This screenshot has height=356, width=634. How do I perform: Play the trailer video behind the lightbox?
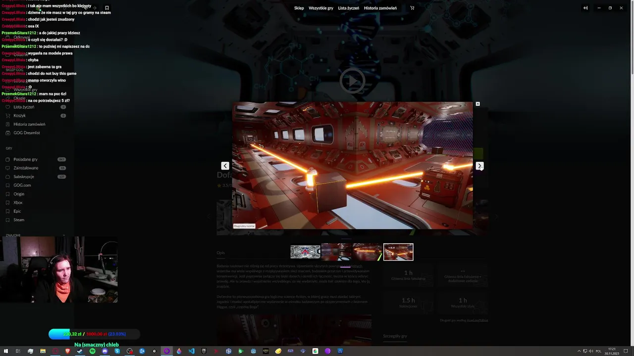(x=352, y=81)
